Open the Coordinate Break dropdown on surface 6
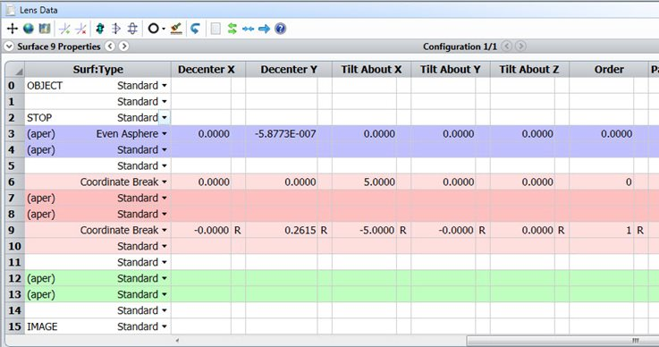659x347 pixels. [165, 182]
